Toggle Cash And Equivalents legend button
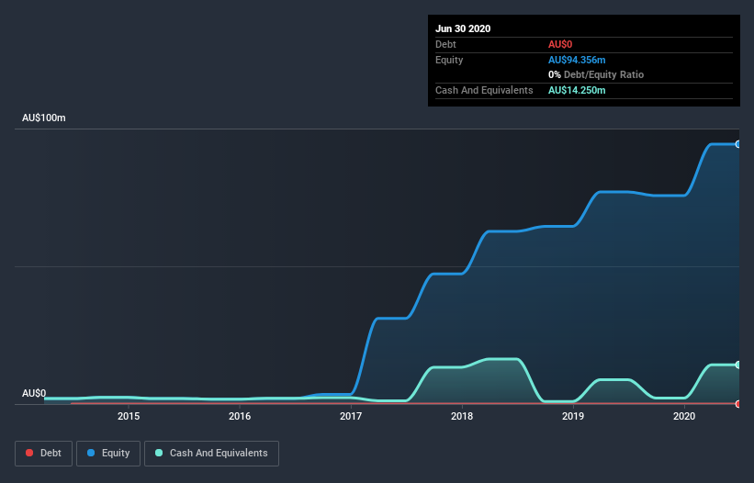Image resolution: width=754 pixels, height=483 pixels. coord(211,454)
